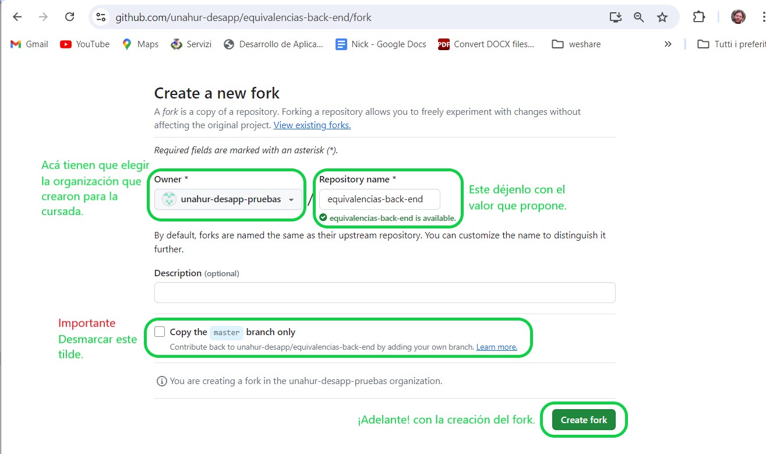Show more bookmarks with the chevron
The height and width of the screenshot is (454, 766).
pos(668,44)
